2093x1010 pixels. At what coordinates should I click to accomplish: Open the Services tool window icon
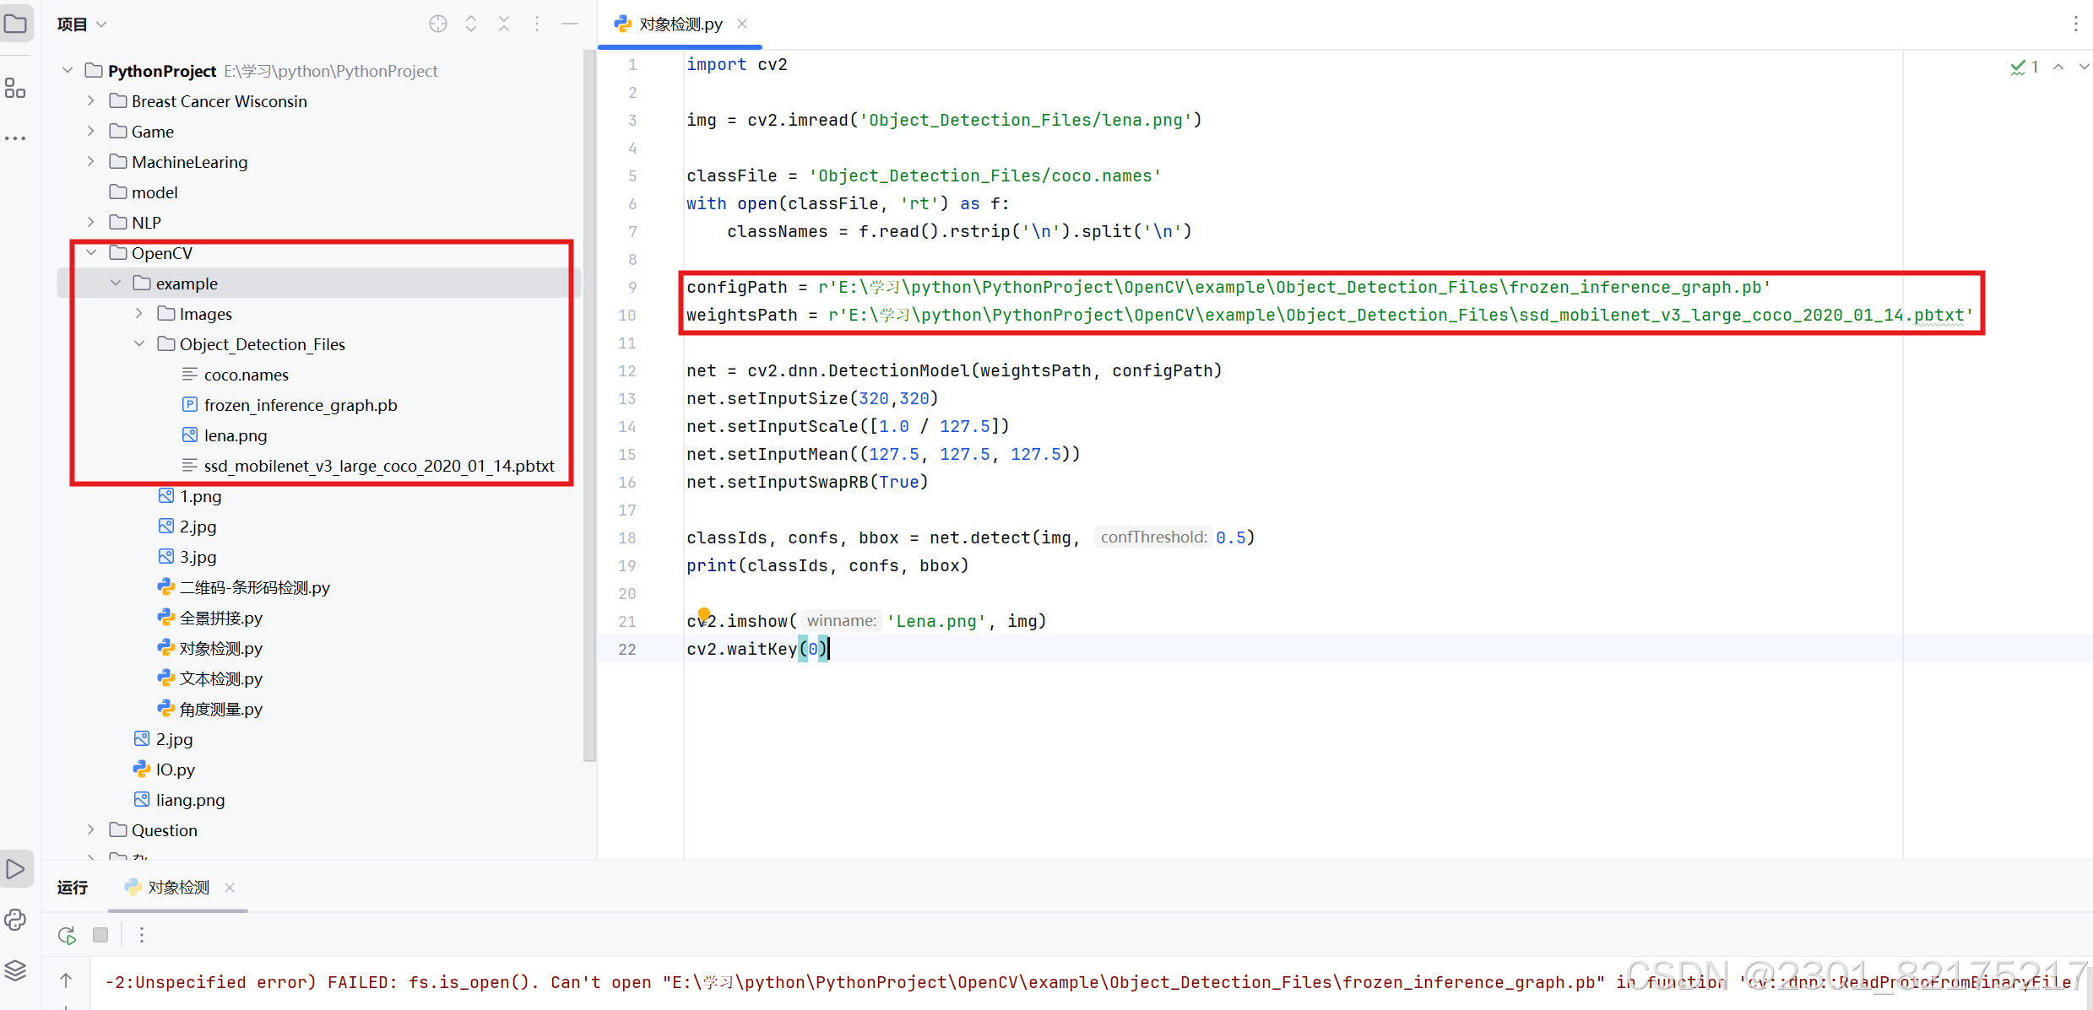point(15,970)
